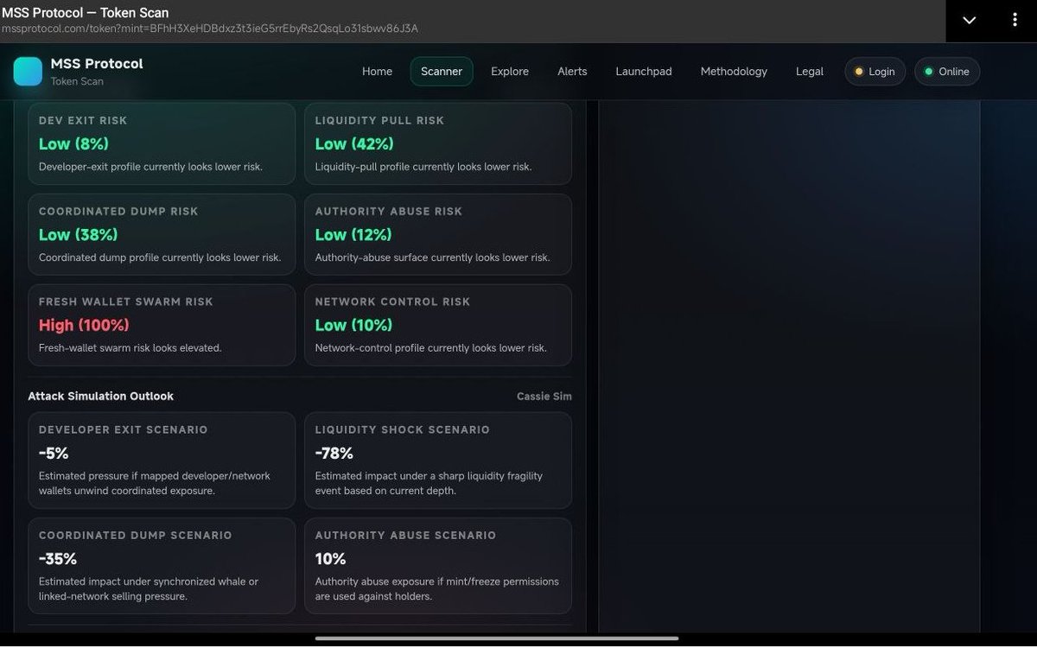Open the Legal nav item

[810, 72]
